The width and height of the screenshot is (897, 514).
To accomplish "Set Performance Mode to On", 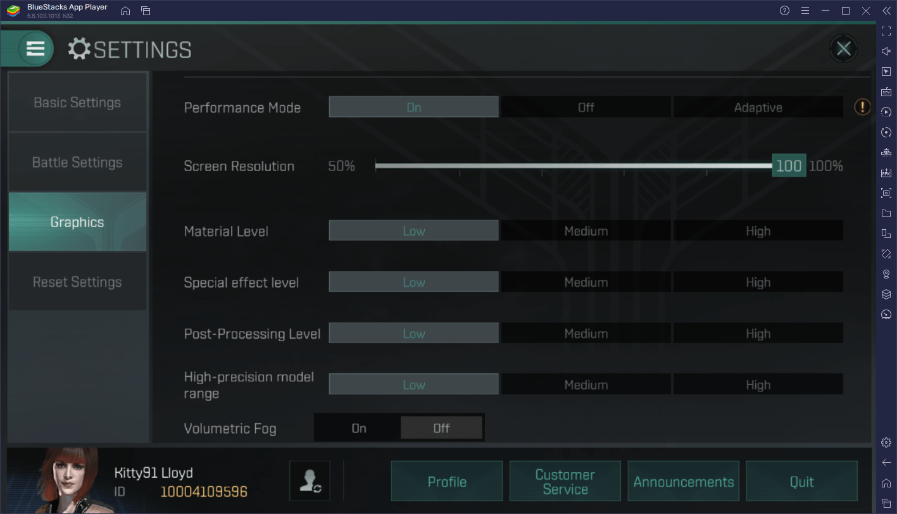I will point(413,107).
